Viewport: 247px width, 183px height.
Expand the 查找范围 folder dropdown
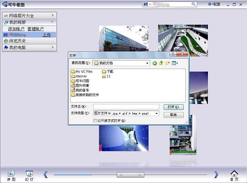(147, 63)
